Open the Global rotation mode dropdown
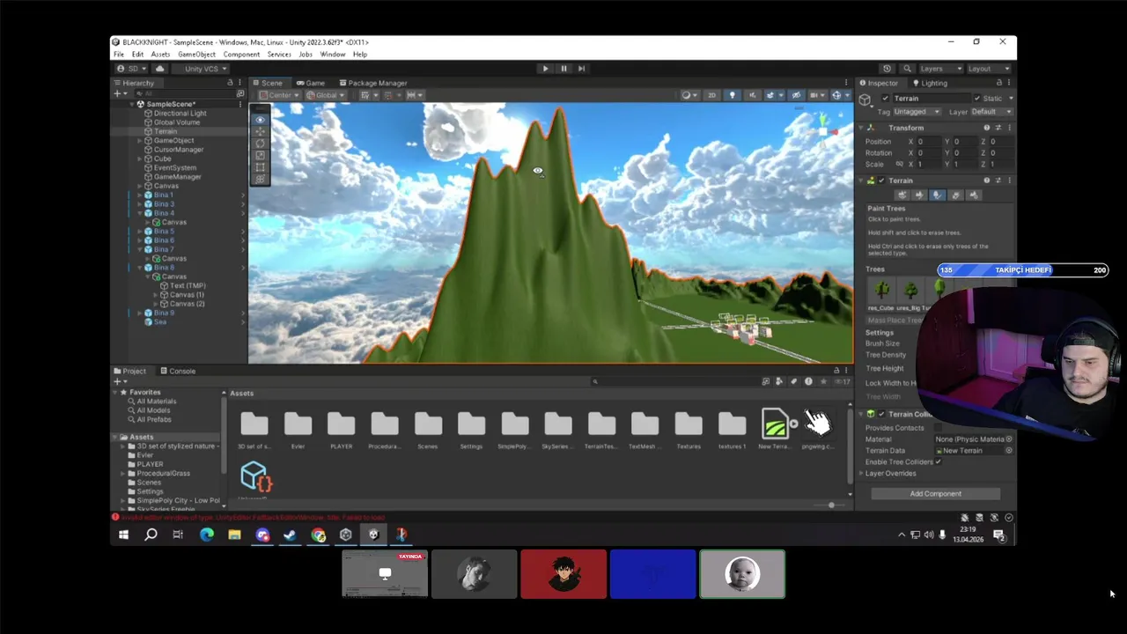Image resolution: width=1127 pixels, height=634 pixels. click(x=325, y=95)
